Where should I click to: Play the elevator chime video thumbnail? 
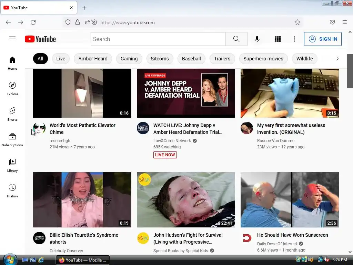point(82,93)
